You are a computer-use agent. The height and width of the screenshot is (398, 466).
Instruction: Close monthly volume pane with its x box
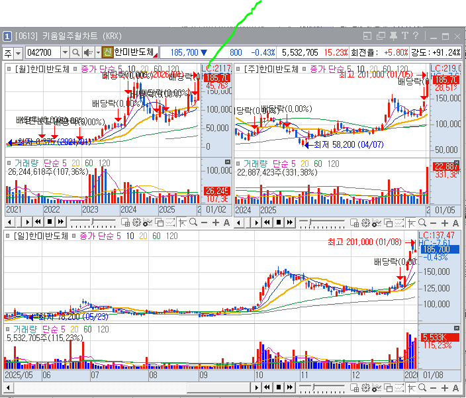[x=228, y=162]
